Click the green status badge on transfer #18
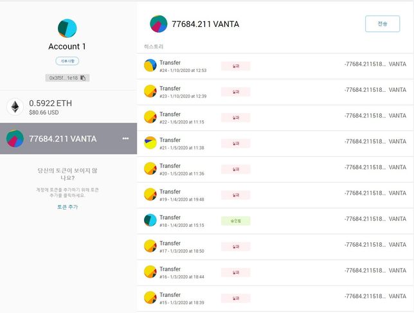 point(235,220)
